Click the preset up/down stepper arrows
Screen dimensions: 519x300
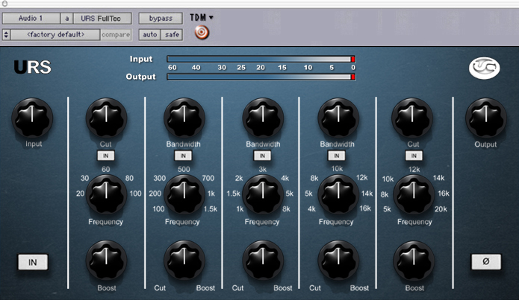coord(6,35)
